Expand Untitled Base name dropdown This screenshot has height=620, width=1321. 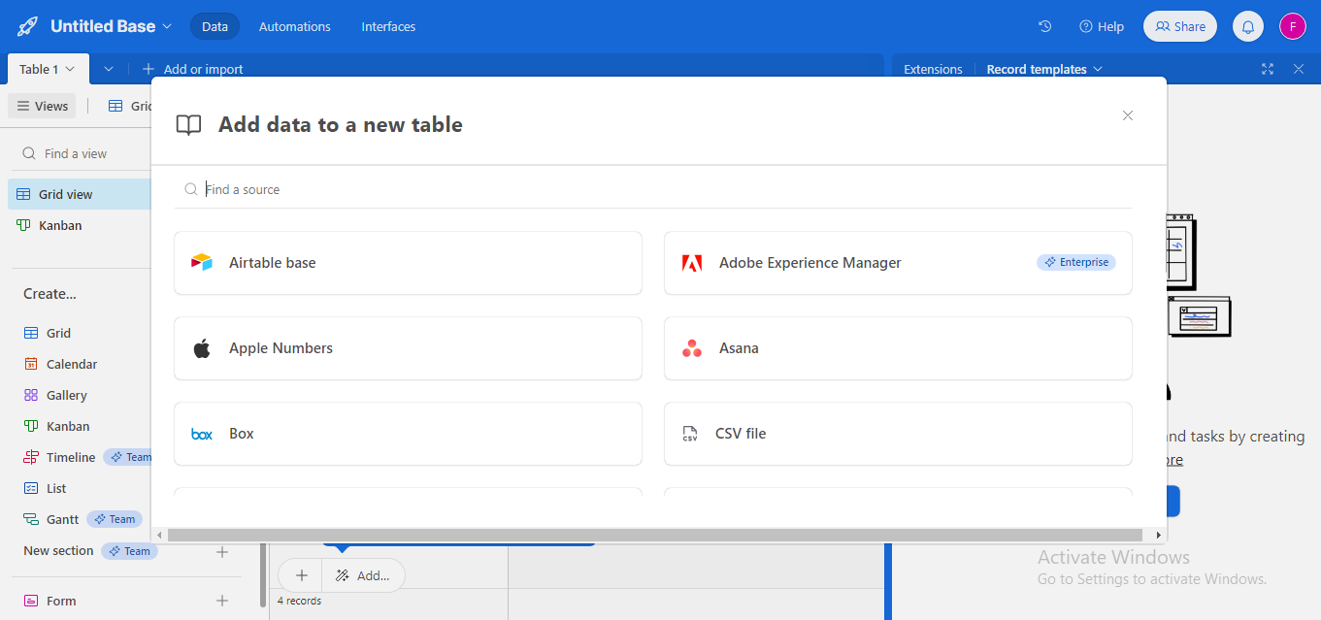[112, 26]
